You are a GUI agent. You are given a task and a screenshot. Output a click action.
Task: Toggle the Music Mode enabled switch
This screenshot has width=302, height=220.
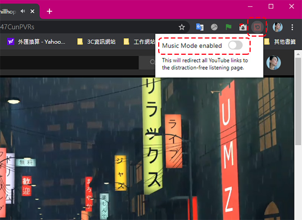coord(235,46)
